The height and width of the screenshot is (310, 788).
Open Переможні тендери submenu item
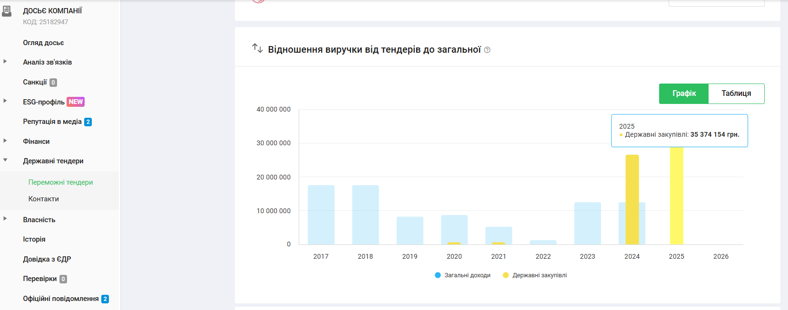point(60,182)
